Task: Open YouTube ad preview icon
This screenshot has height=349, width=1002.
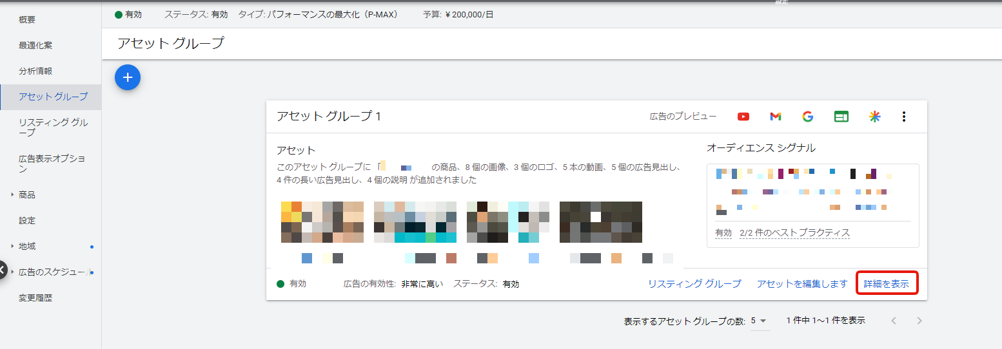Action: (743, 117)
